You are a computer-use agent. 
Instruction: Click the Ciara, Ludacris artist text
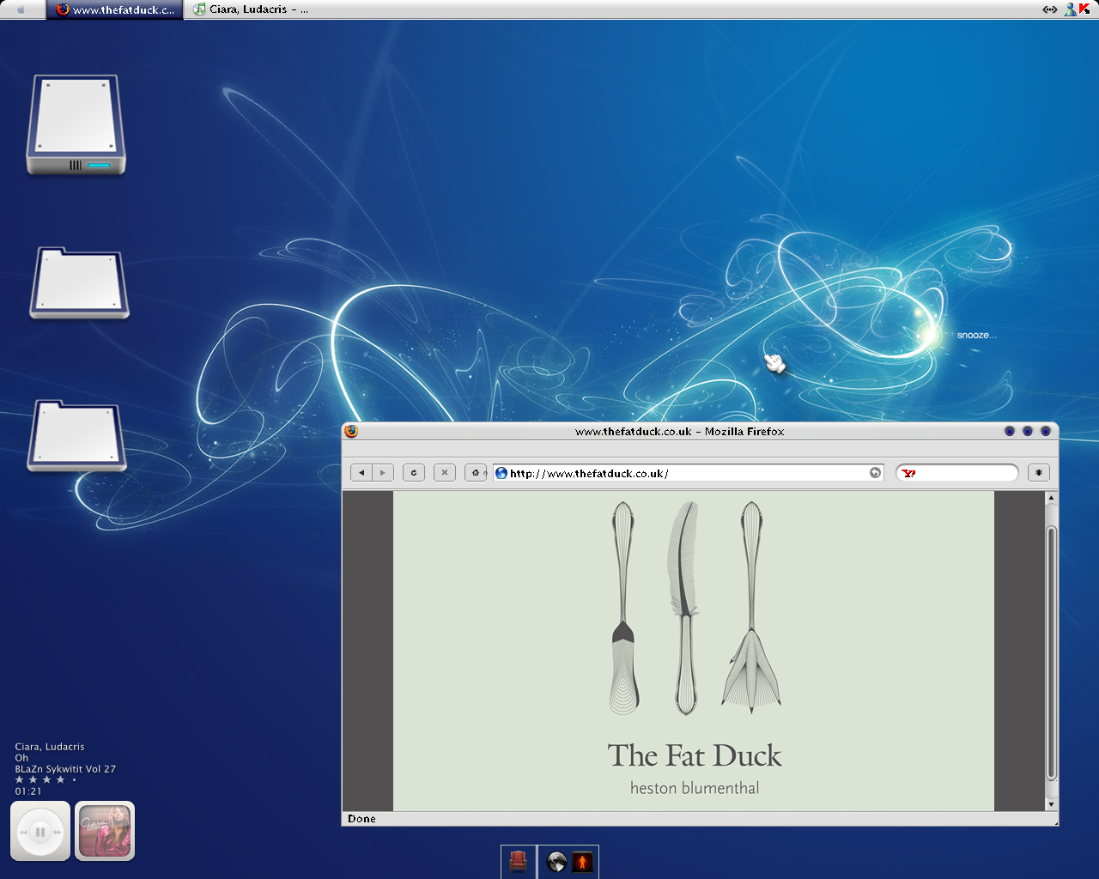click(x=50, y=747)
